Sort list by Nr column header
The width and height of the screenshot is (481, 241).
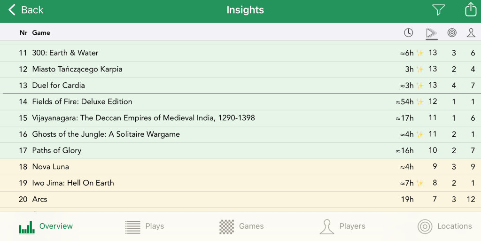23,33
